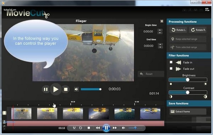Click Reset button under End time
Viewport: 213px width, 135px height.
[x=151, y=74]
